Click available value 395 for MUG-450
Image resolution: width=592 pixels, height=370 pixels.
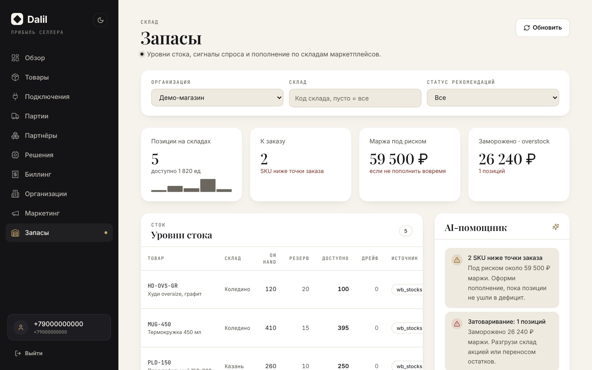(x=343, y=328)
